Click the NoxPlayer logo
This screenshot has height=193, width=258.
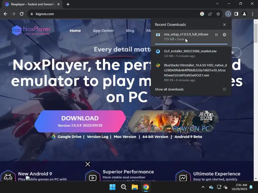pos(31,30)
